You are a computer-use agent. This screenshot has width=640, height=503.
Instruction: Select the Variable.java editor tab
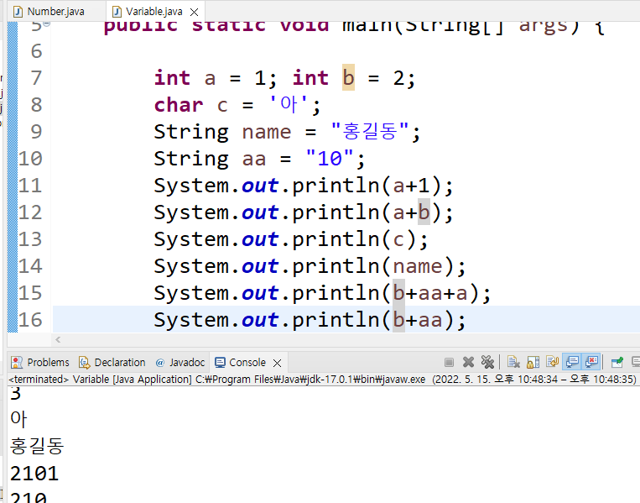153,12
